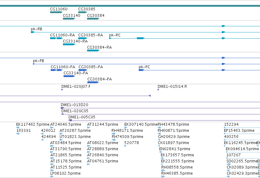Select AT28889.5prime EST label
260x178 pixels.
(103, 149)
